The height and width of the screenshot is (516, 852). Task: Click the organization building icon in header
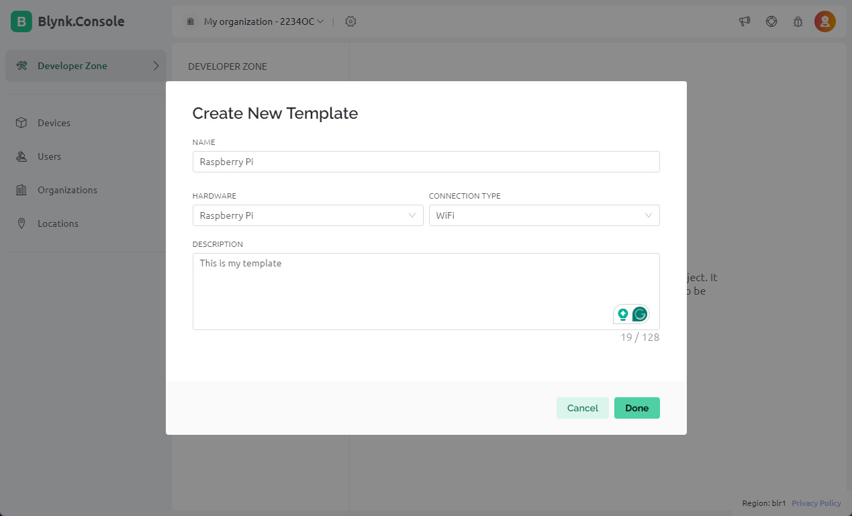[191, 21]
